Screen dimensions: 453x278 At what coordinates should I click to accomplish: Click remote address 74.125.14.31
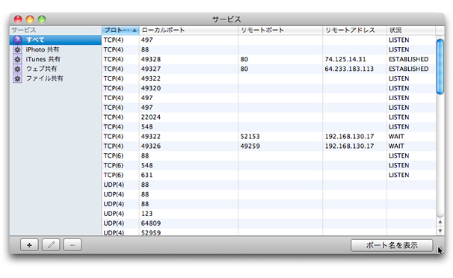(x=345, y=59)
